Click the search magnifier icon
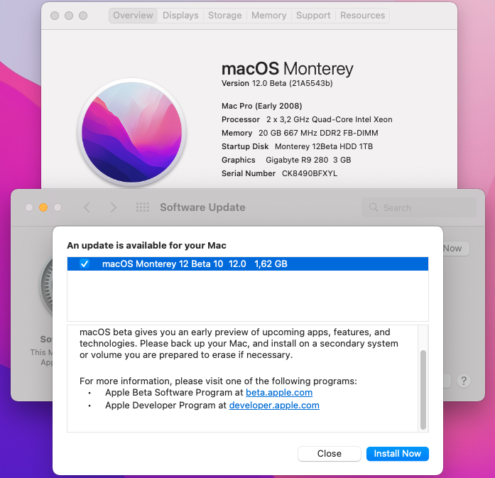Image resolution: width=495 pixels, height=478 pixels. click(374, 207)
